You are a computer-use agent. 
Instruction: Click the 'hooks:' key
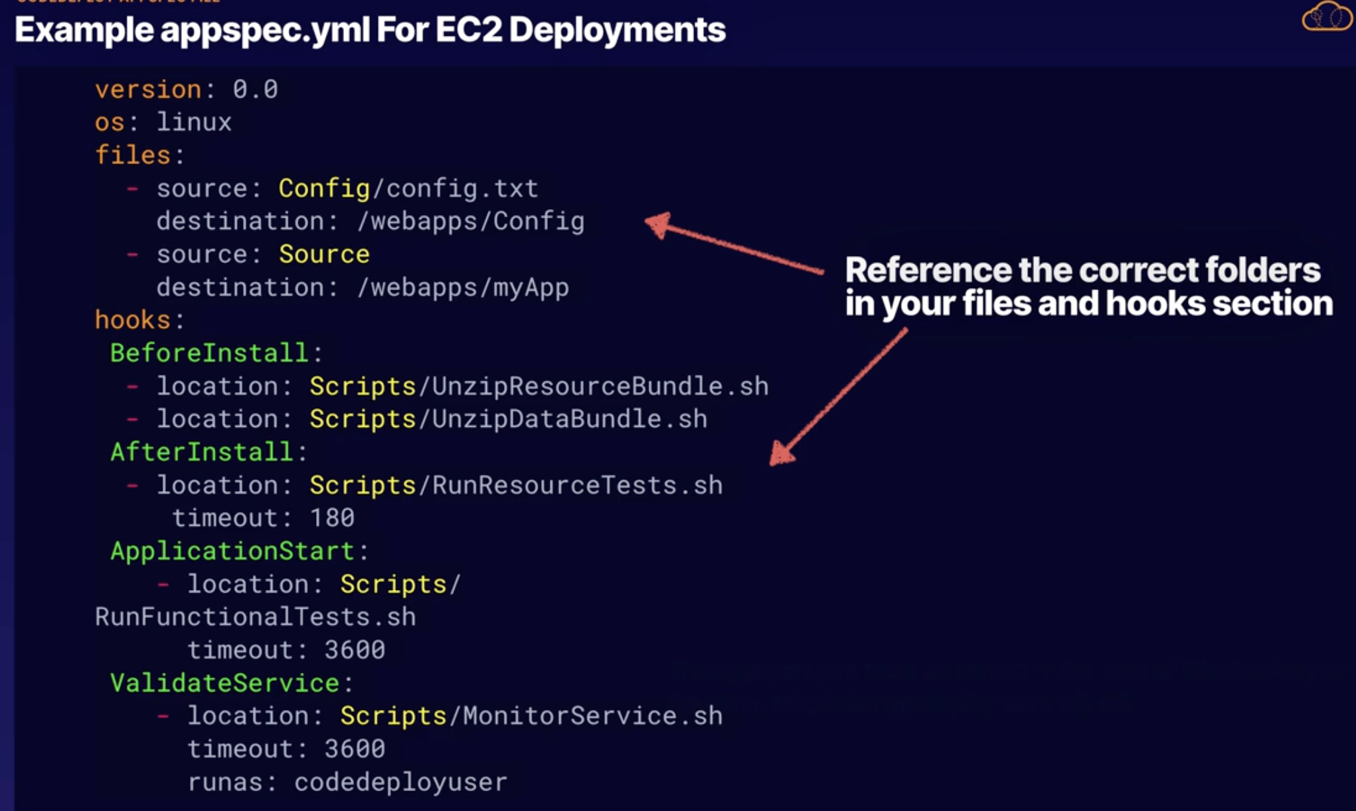pos(140,320)
